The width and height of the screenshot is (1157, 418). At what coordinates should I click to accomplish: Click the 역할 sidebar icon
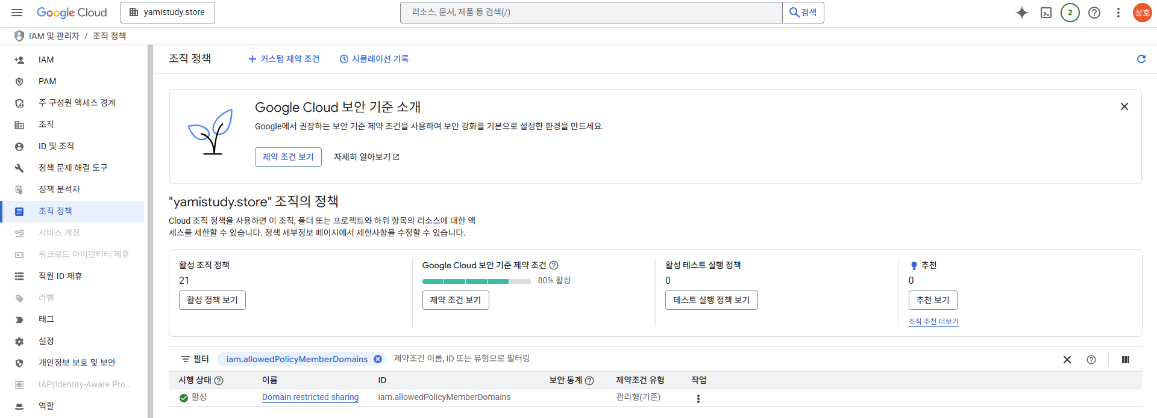[19, 406]
